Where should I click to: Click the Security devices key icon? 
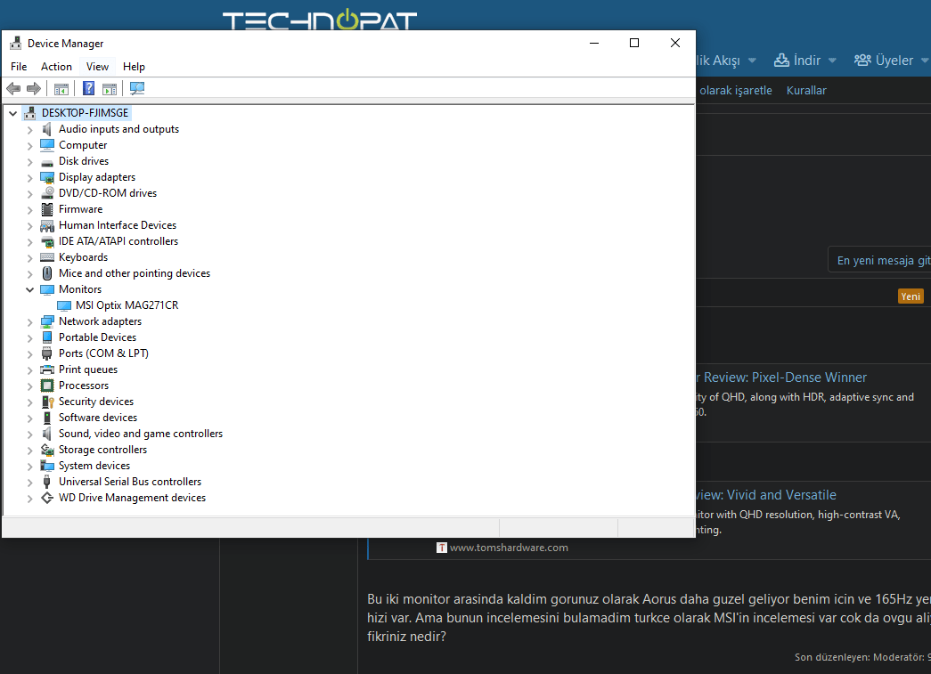click(47, 402)
